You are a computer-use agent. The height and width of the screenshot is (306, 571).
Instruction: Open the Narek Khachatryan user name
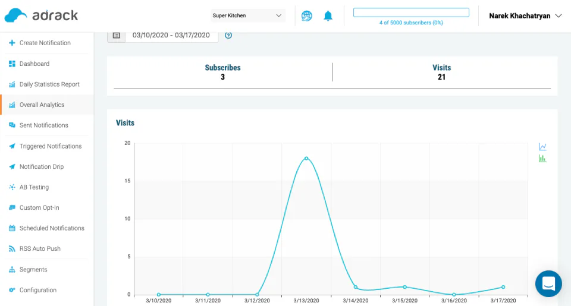(520, 16)
